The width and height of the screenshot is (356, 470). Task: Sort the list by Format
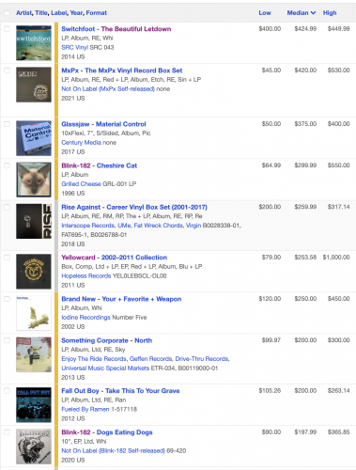click(x=97, y=13)
